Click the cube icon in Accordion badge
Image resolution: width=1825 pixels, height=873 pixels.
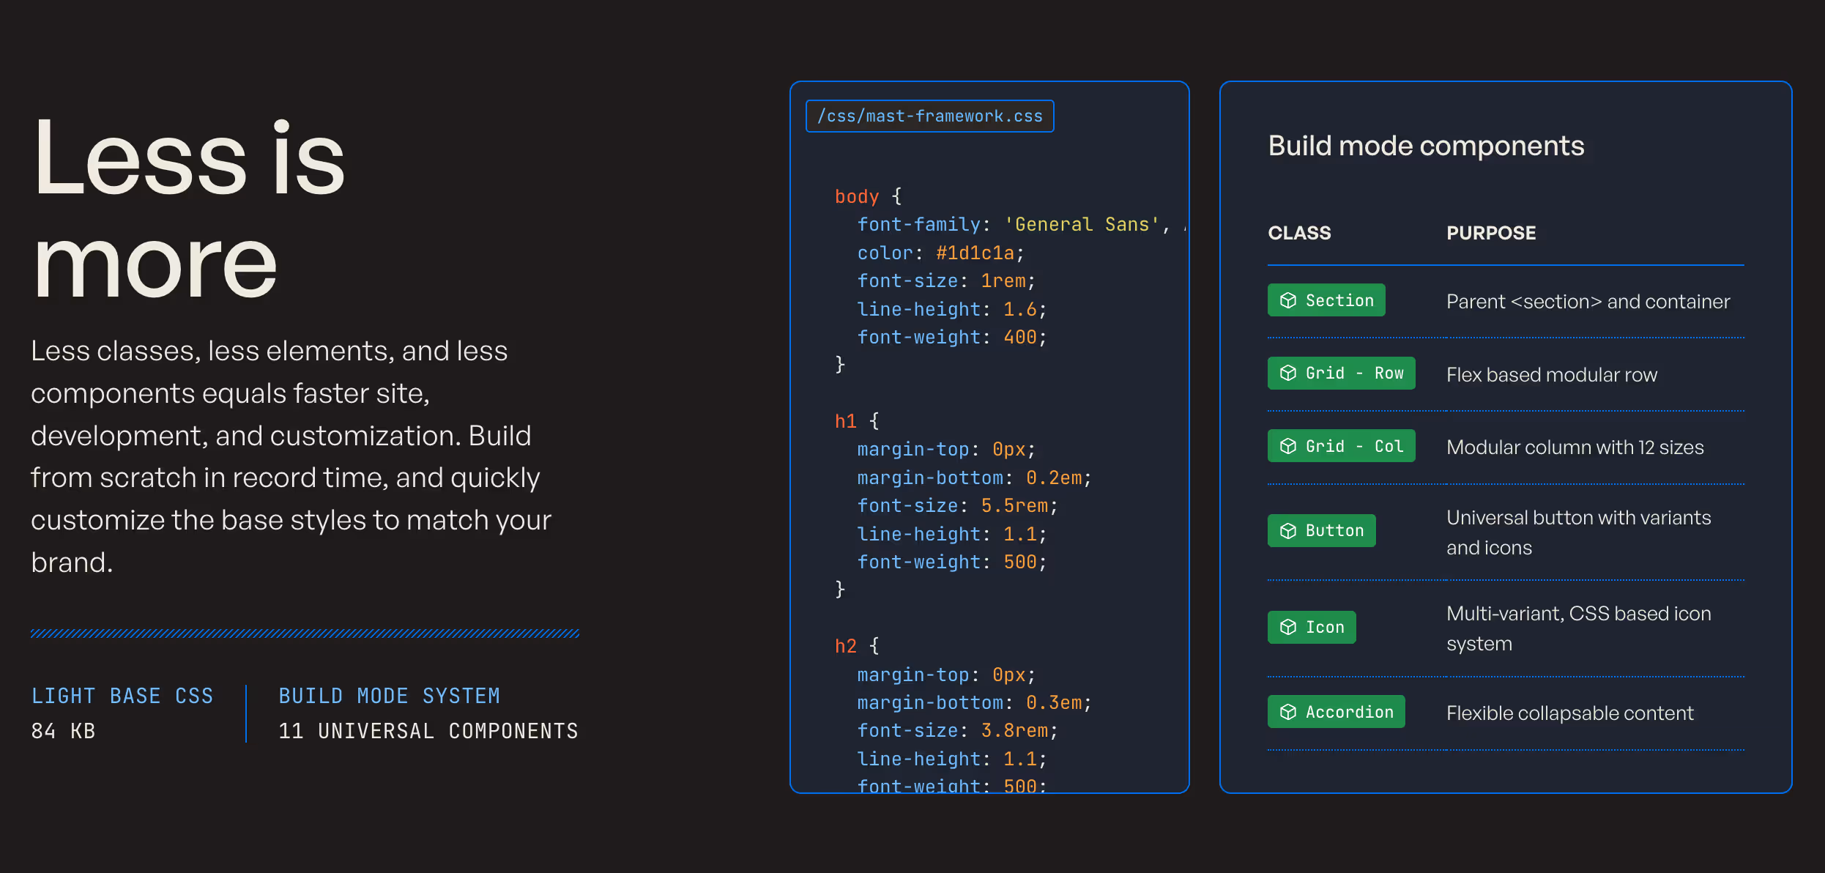[1287, 712]
